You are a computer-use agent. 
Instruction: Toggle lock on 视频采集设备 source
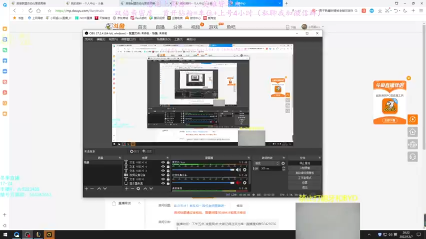[x=168, y=175]
